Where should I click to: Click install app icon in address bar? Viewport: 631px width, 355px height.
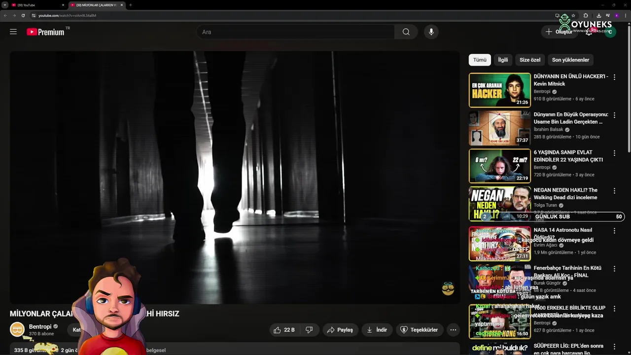558,15
